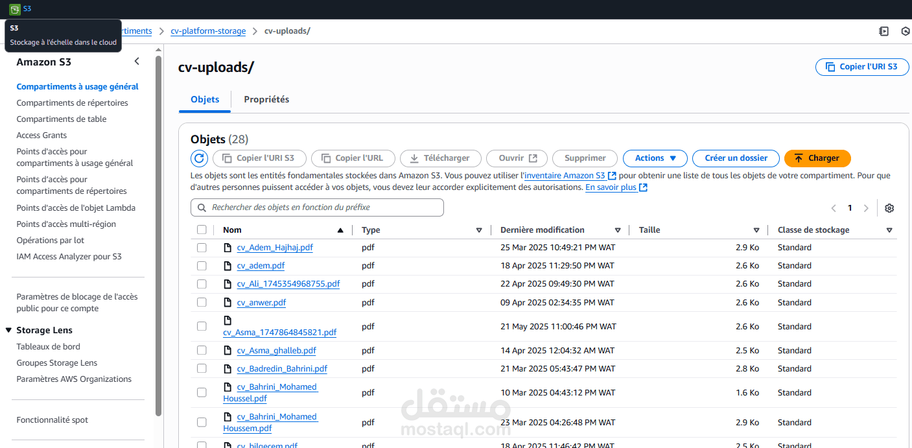Click the Ouvrir button
The image size is (912, 448).
tap(517, 158)
